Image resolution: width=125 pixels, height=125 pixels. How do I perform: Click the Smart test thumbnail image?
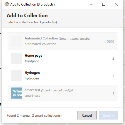tap(16, 93)
